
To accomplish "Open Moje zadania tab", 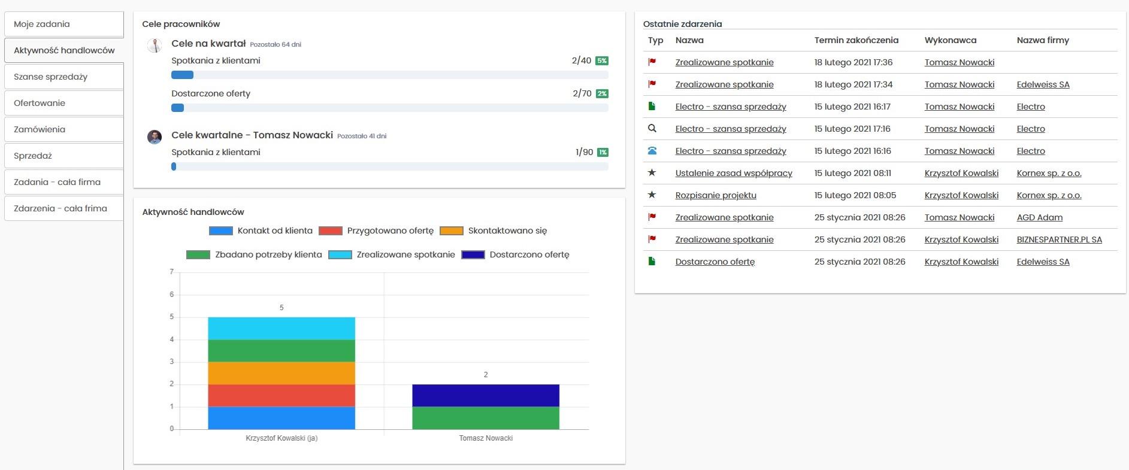I will tap(63, 24).
